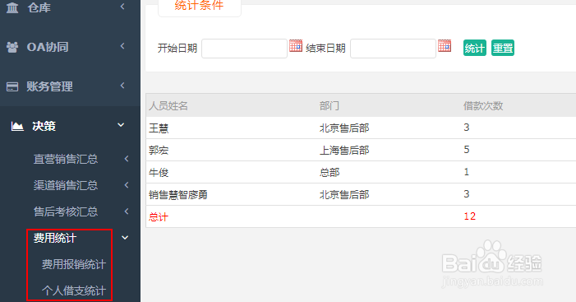This screenshot has height=302, width=576.
Task: Expand the OA协同 menu chevron
Action: pos(122,46)
